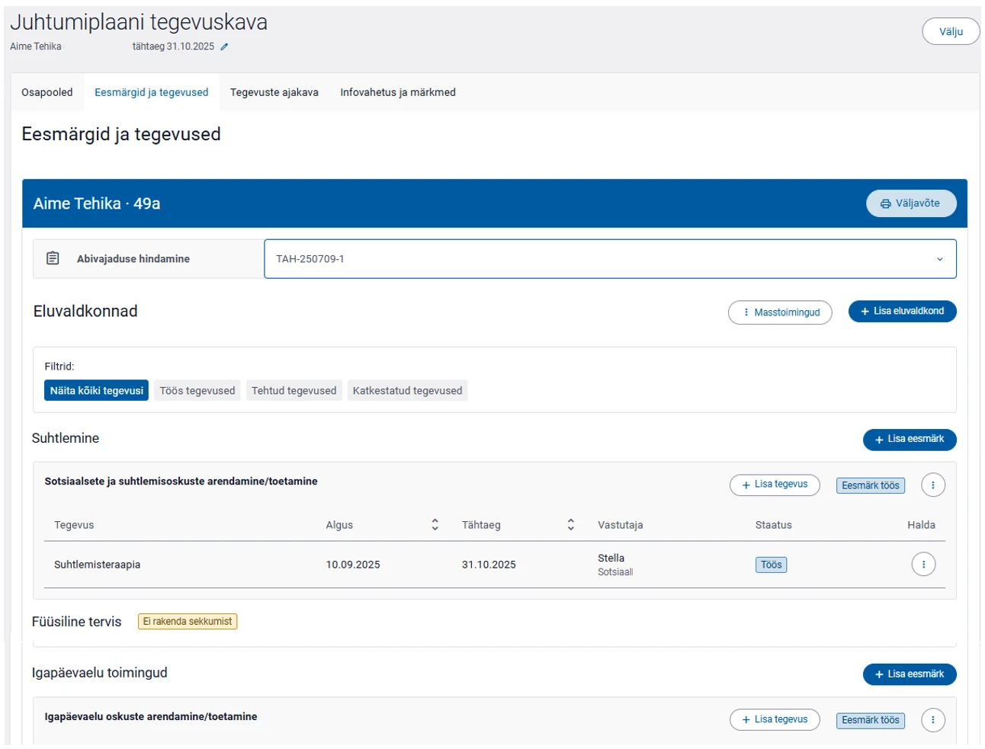
Task: Switch to the Osapooled tab
Action: click(47, 92)
